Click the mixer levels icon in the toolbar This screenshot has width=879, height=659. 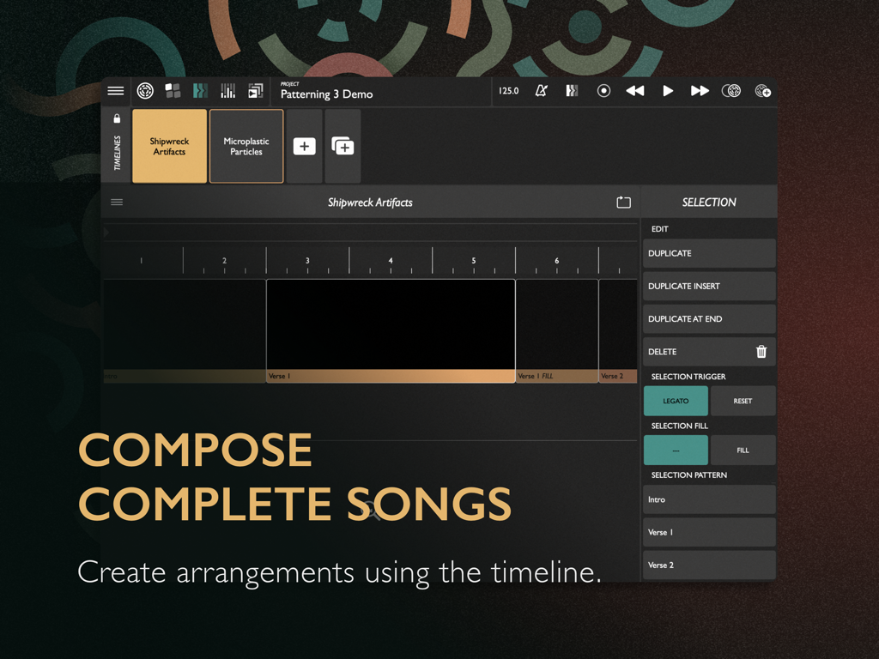pos(227,90)
